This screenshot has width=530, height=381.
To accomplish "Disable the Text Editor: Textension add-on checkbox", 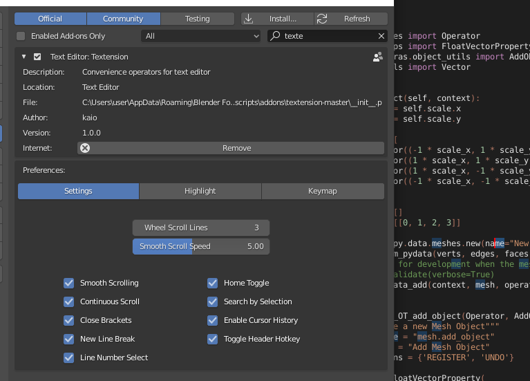I will pos(37,57).
